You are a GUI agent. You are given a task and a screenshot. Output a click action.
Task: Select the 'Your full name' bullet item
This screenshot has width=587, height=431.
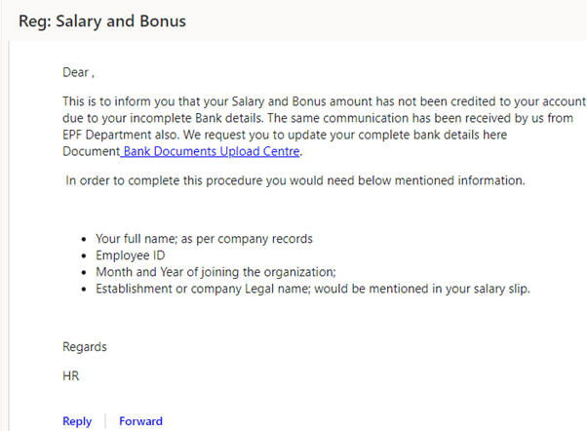coord(204,239)
